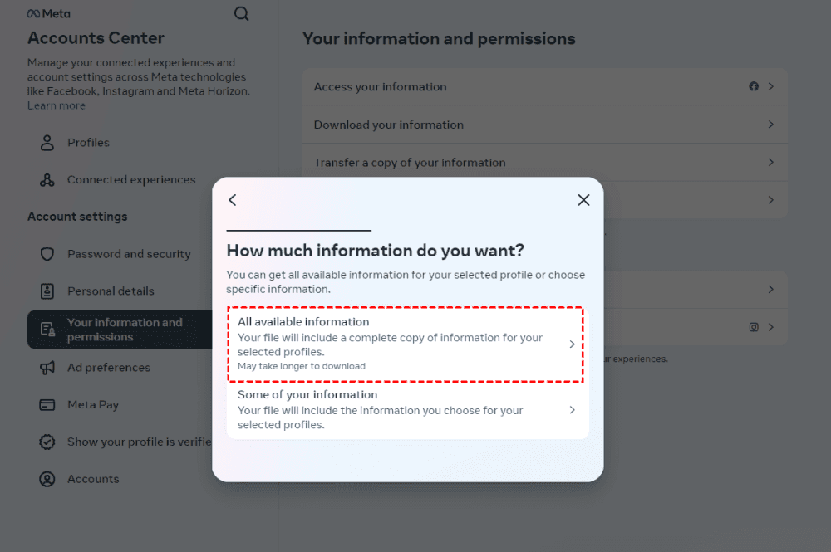
Task: Expand the All available information chevron
Action: point(572,344)
